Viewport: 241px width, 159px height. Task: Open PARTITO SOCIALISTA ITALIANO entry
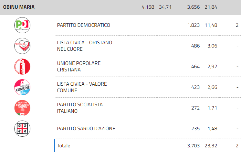[80, 108]
